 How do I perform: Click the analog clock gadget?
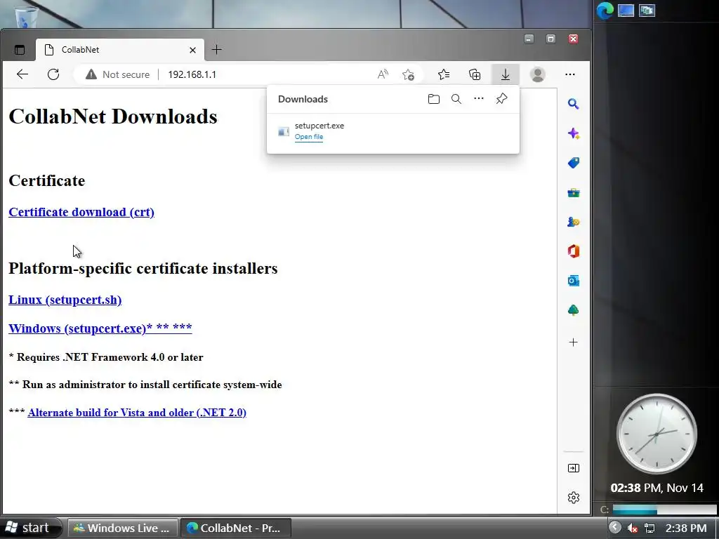(657, 434)
